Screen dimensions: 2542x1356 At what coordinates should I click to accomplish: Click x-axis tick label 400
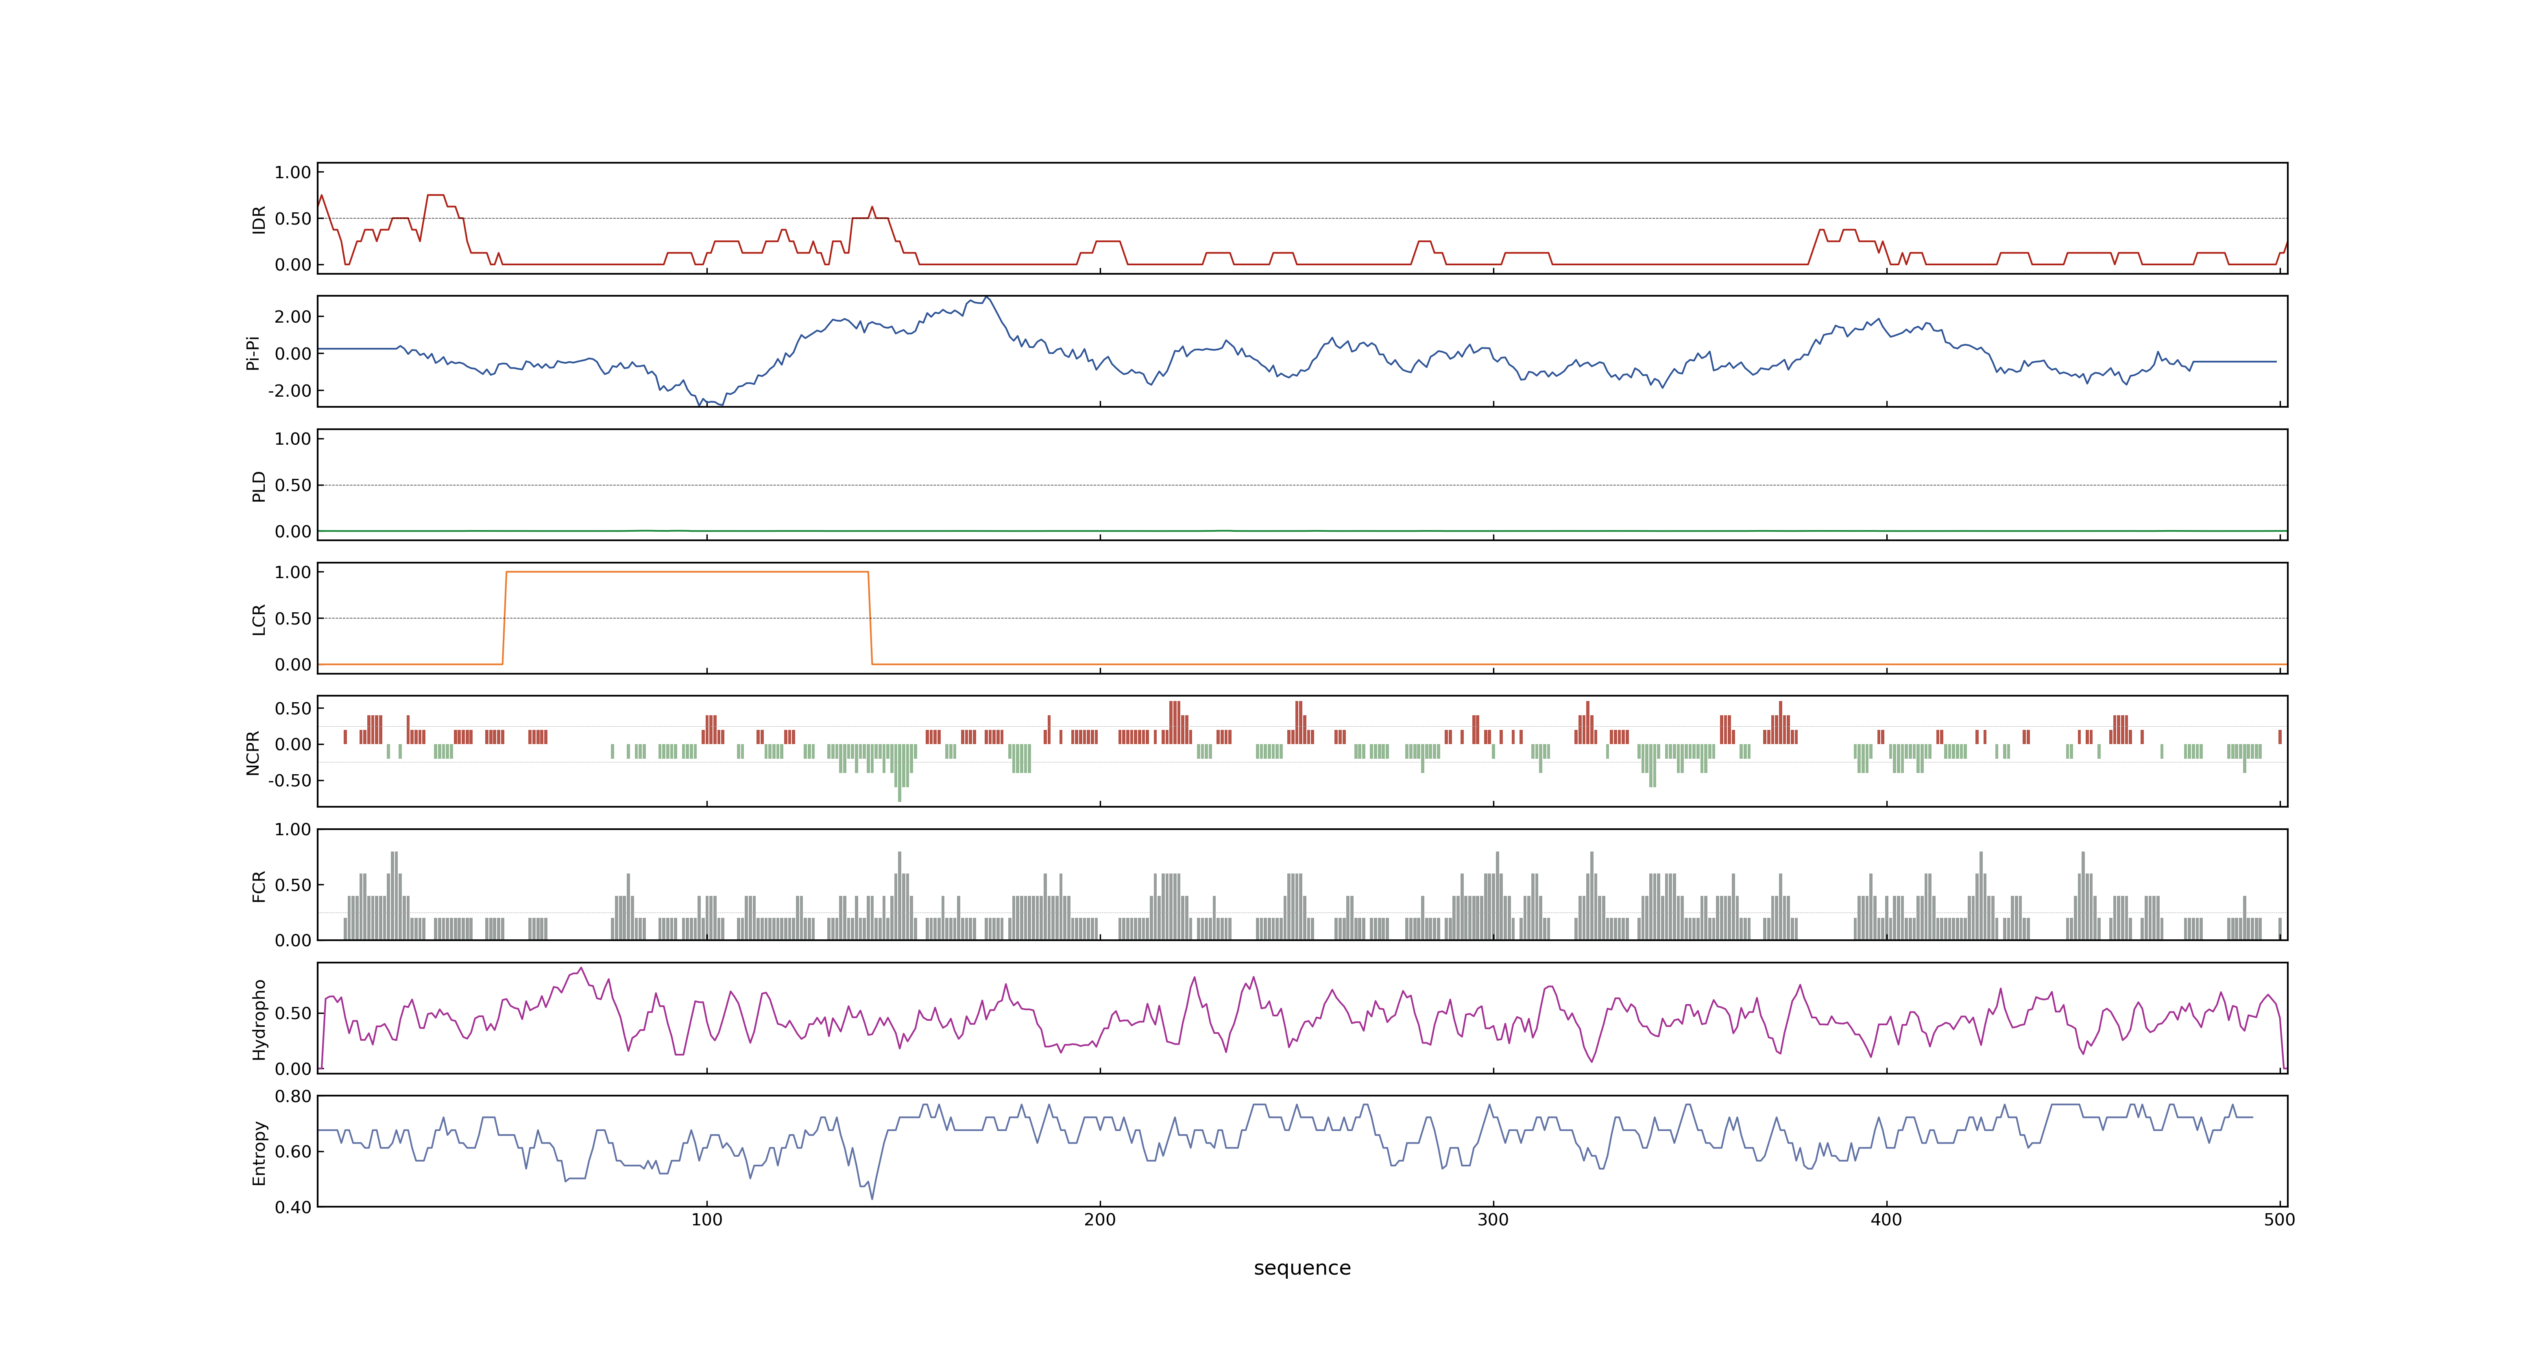click(x=1887, y=1219)
